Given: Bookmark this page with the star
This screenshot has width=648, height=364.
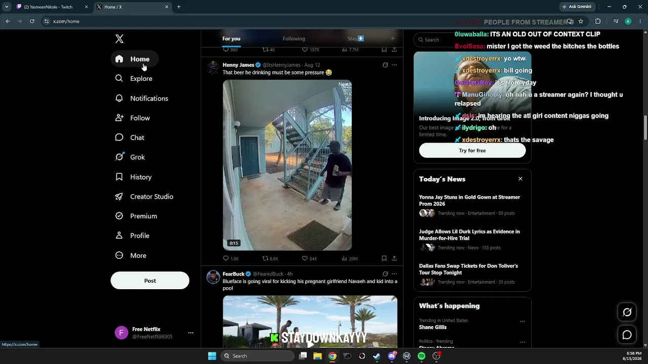Looking at the screenshot, I should click(x=581, y=21).
